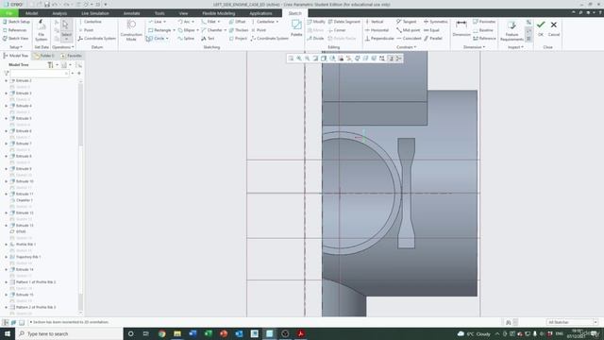Viewport: 604px width, 340px height.
Task: Open Chrome from the taskbar
Action: coord(161,333)
